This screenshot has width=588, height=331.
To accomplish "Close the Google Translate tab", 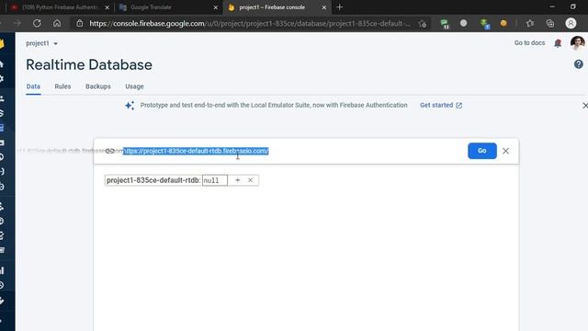I will [216, 7].
